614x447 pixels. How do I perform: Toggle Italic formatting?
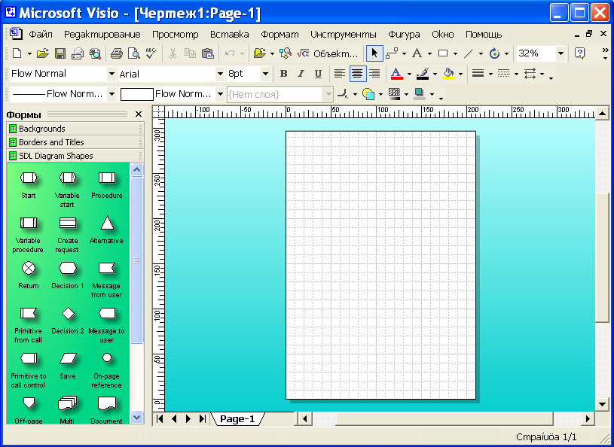click(301, 74)
